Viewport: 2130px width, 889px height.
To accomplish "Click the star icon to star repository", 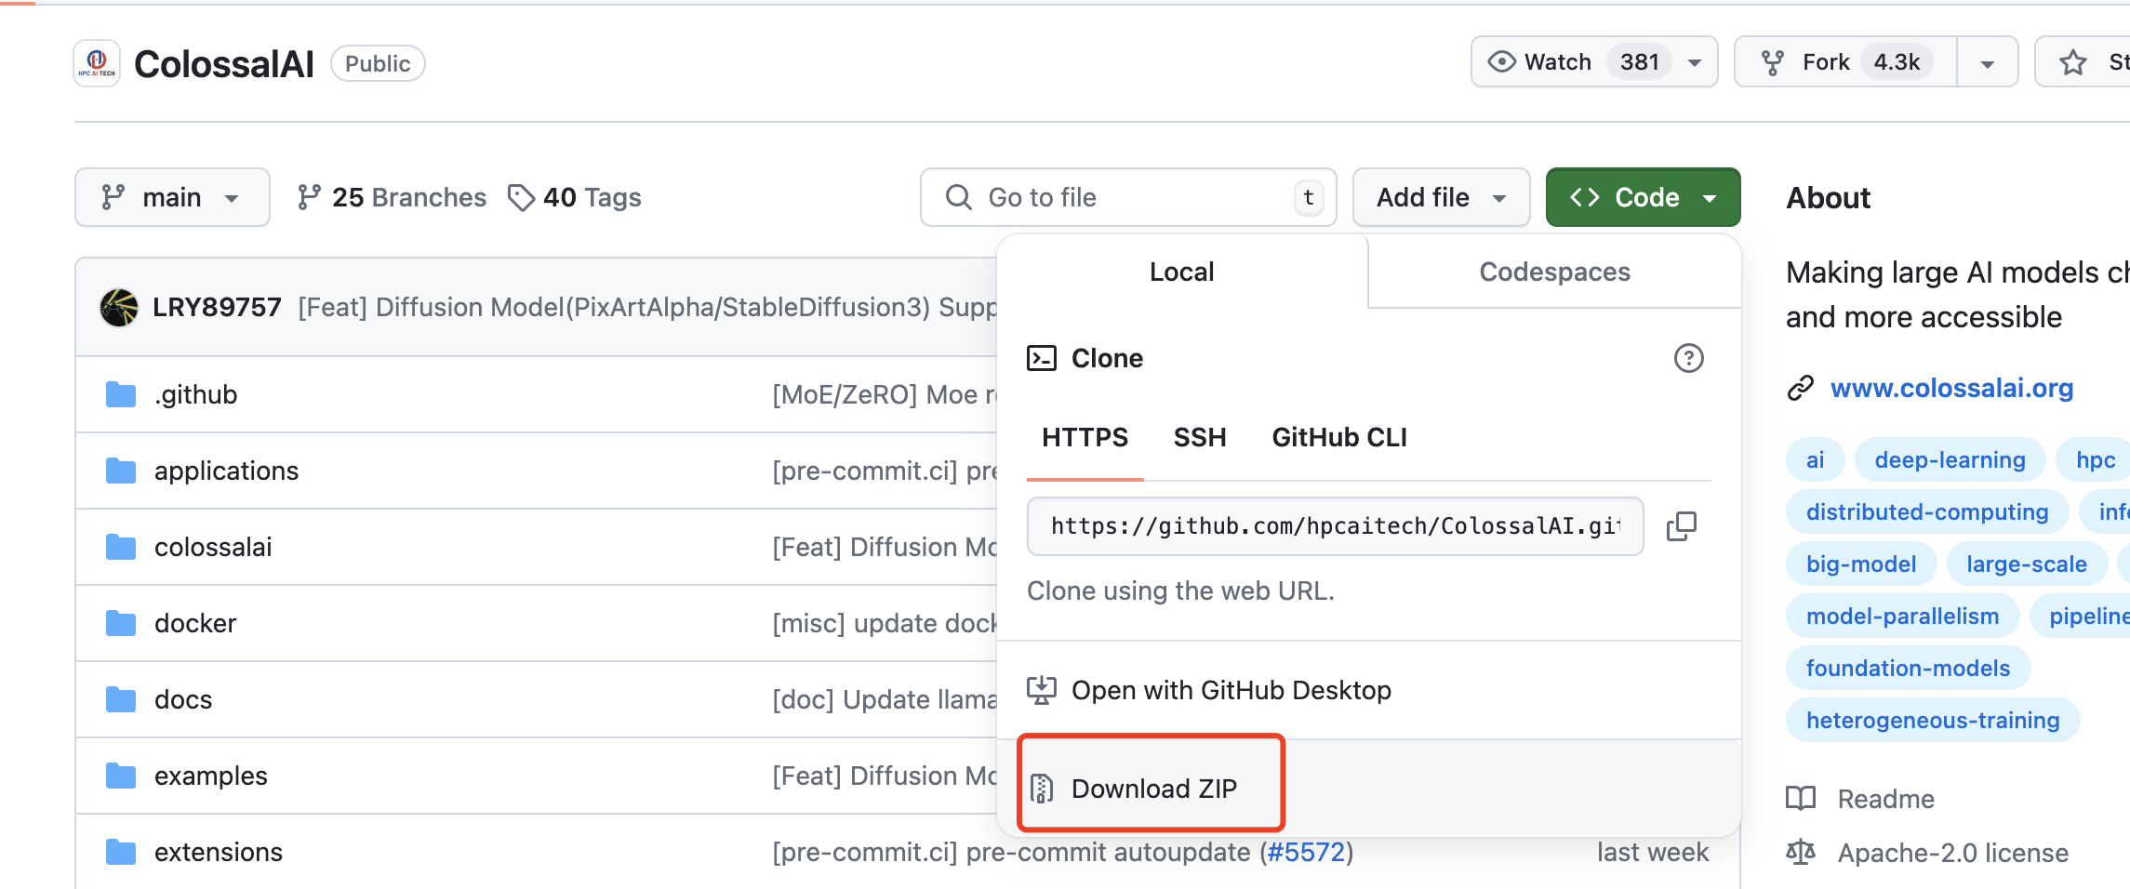I will point(2073,62).
